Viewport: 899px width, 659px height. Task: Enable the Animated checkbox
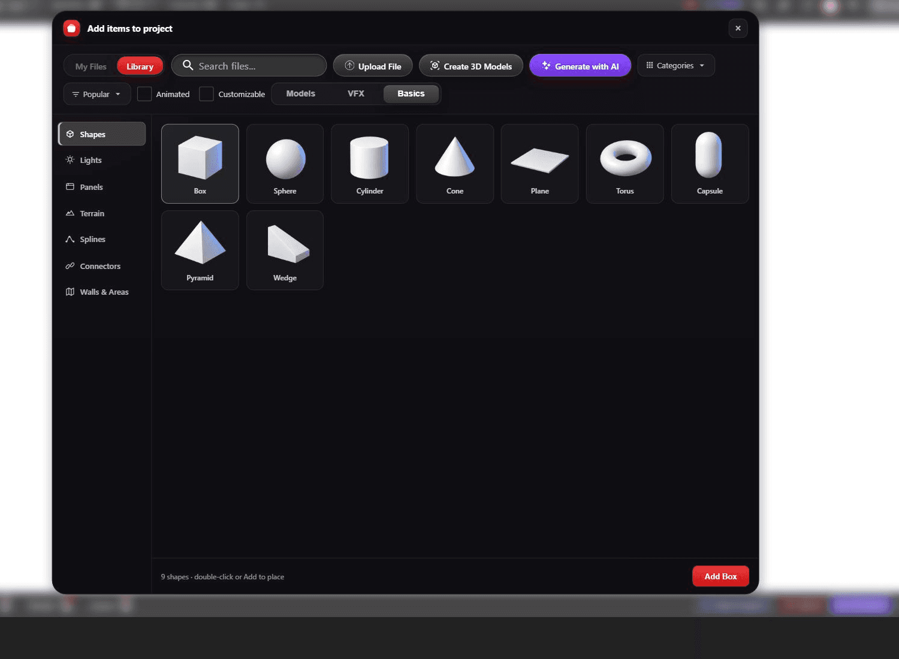pos(144,94)
